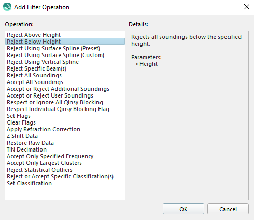Screen dimensions: 254x220
Task: Choose Reject All Soundings
Action: tap(65, 75)
